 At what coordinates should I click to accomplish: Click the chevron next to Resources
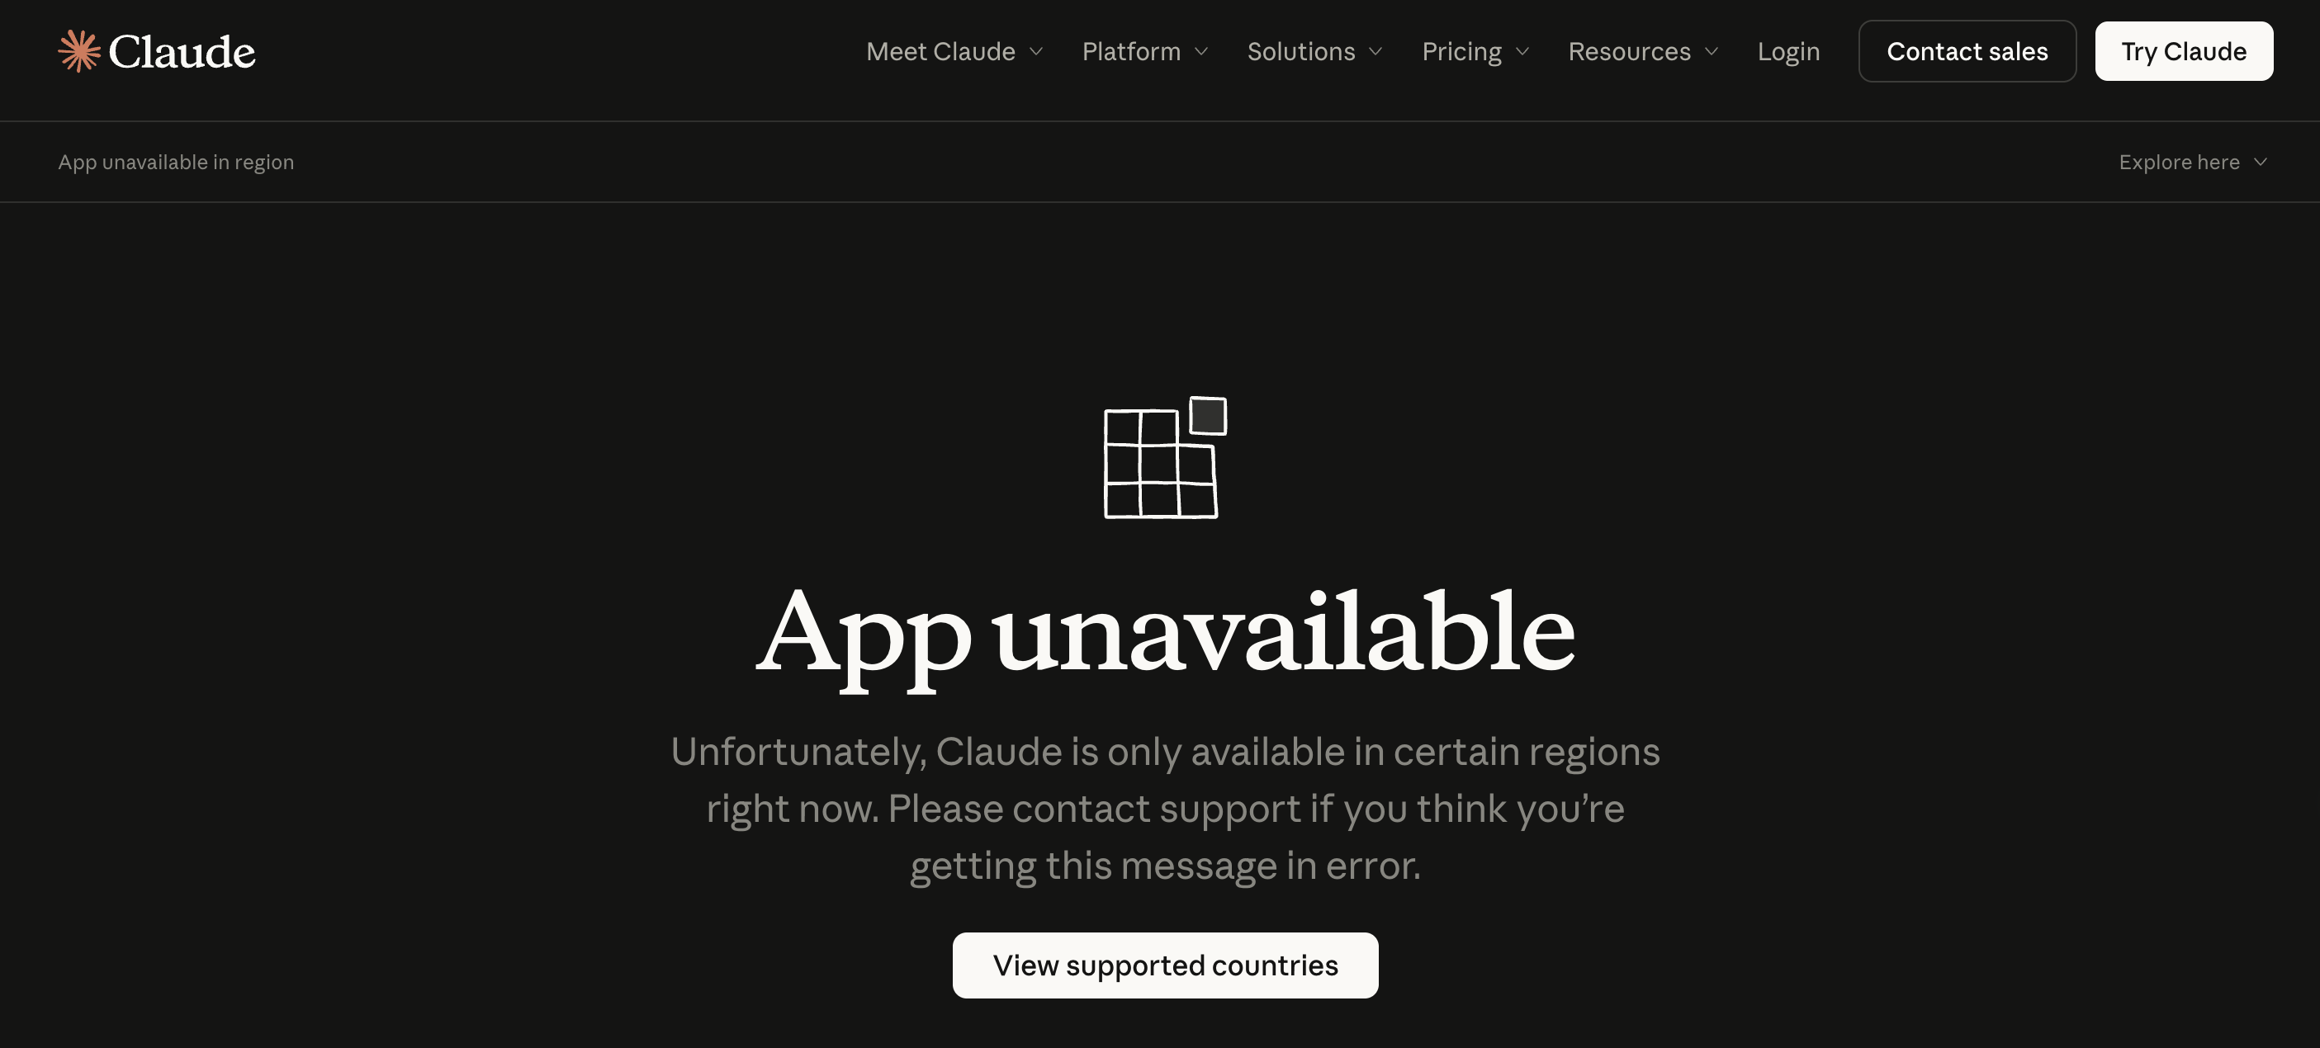(1712, 52)
